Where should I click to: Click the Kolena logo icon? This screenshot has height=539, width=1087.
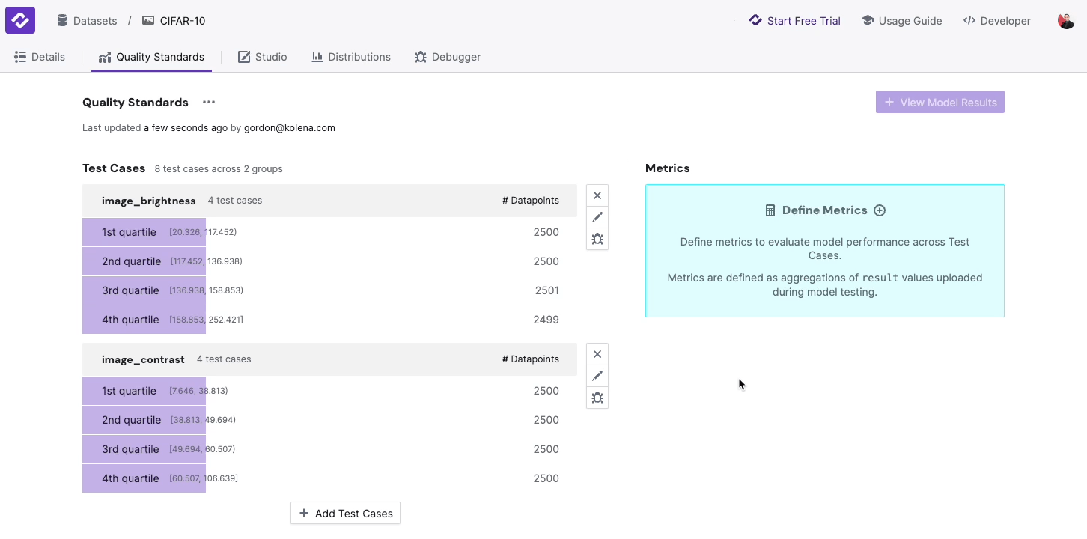[x=20, y=20]
